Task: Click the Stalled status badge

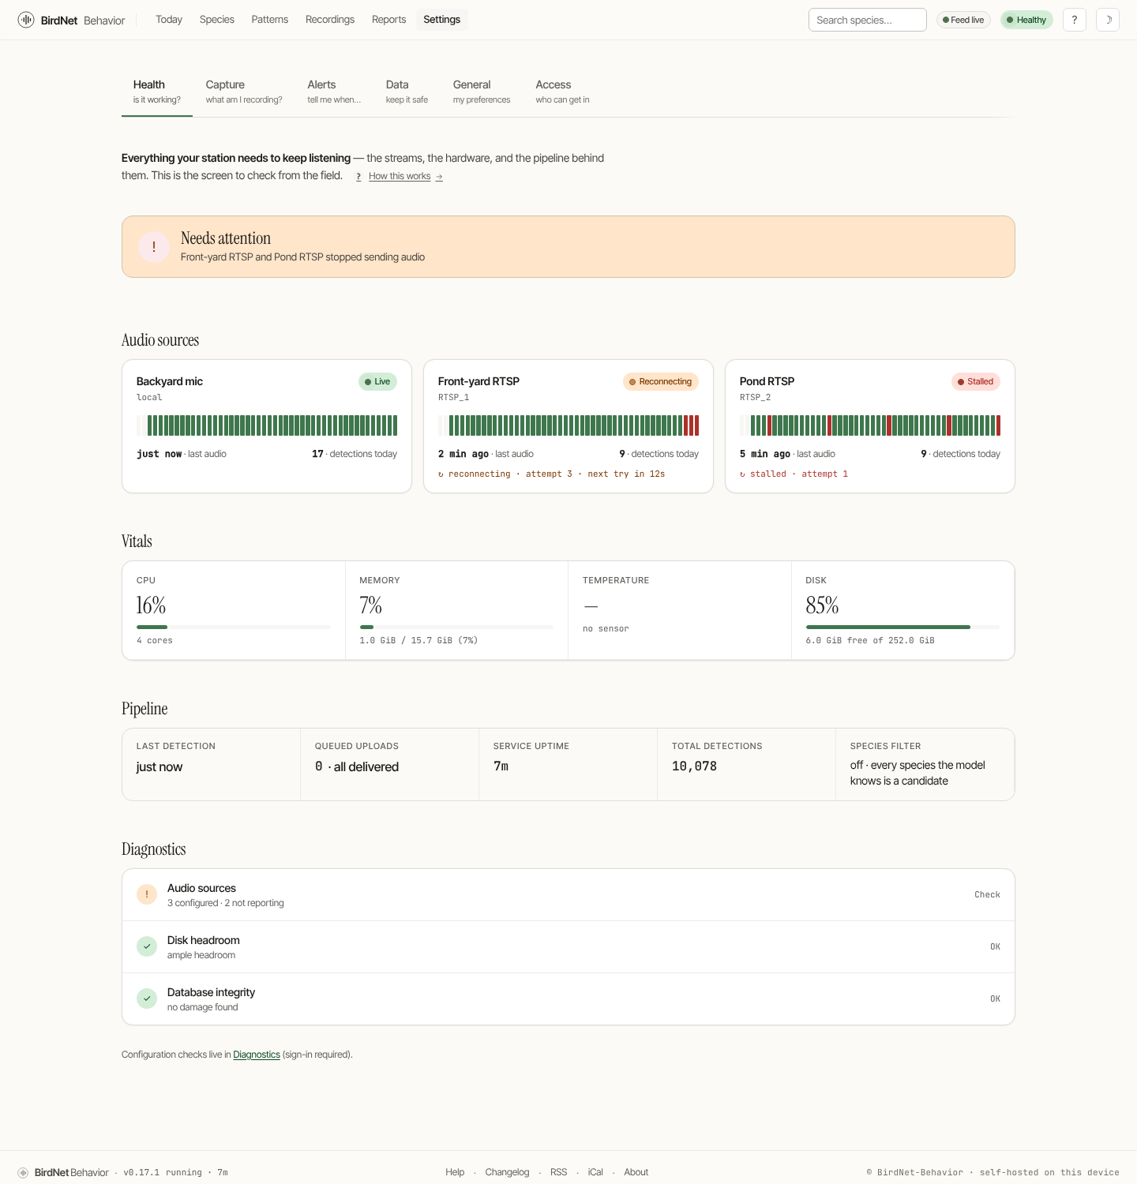Action: (976, 381)
